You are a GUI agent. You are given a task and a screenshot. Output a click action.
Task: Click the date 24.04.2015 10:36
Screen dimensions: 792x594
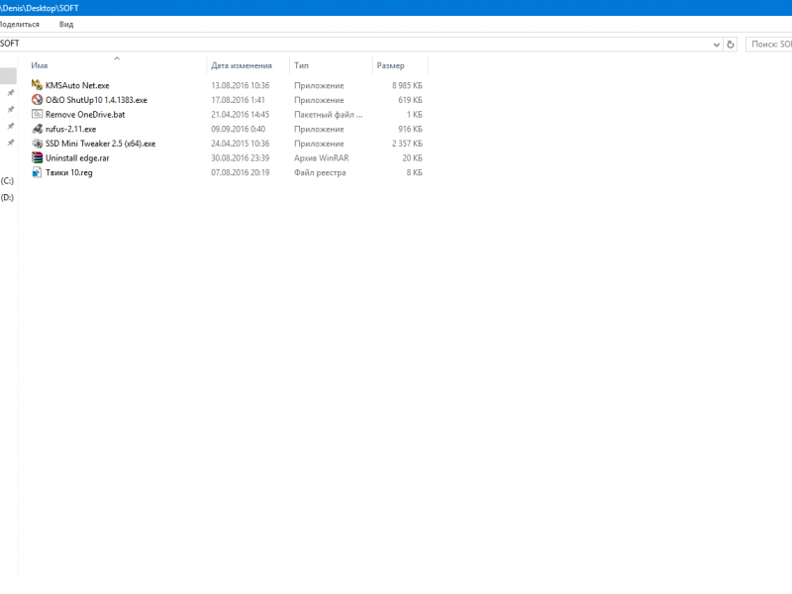click(240, 144)
